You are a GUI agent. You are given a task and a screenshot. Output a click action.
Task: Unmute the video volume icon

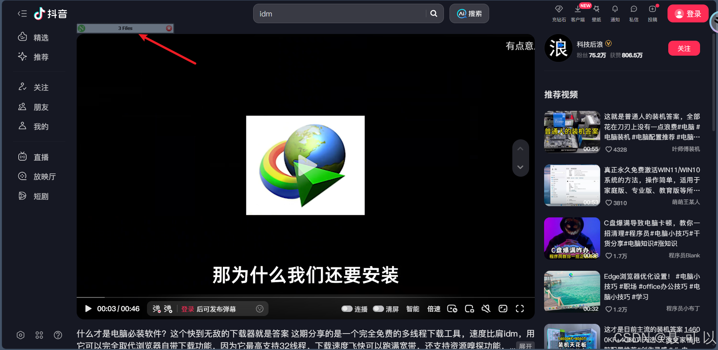click(486, 309)
